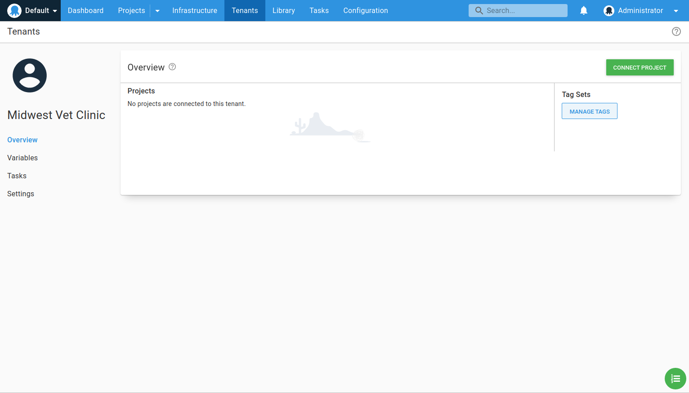
Task: Click the Manage Tags button
Action: pos(590,111)
